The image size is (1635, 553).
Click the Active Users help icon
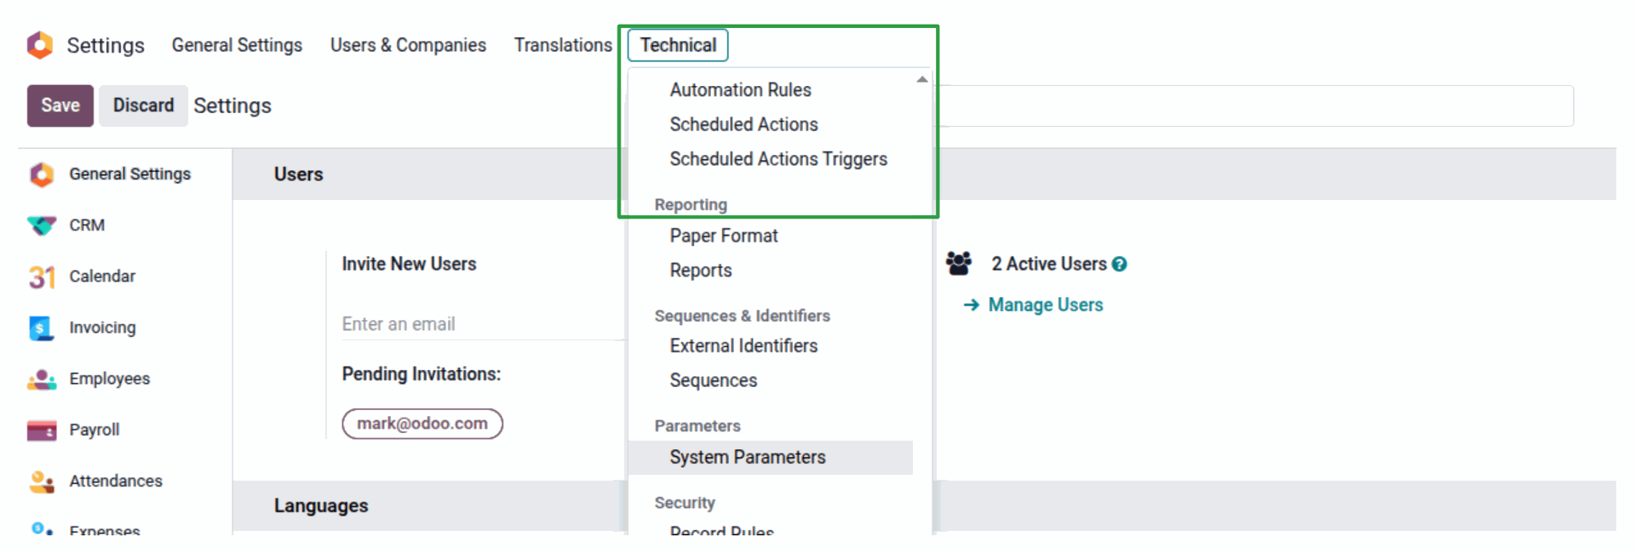point(1119,265)
